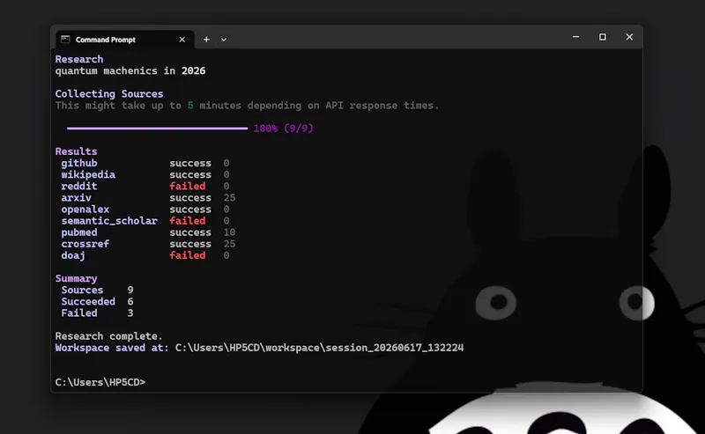
Task: Click the crossref source name
Action: (x=85, y=244)
